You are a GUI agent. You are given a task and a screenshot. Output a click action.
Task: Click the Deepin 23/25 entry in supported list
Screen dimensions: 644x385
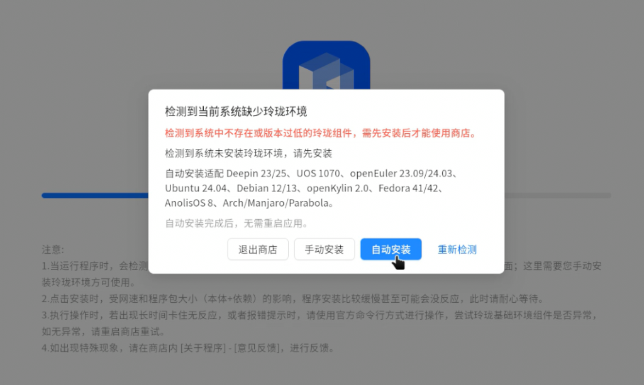click(x=256, y=173)
